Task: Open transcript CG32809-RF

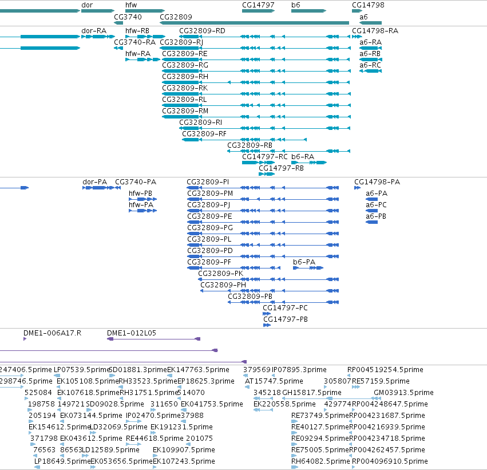Action: 204,134
